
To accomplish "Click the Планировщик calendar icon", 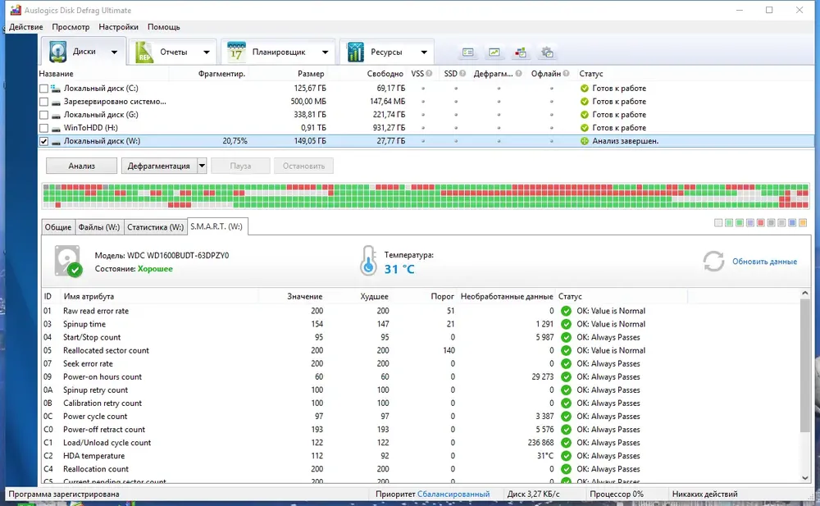I will pos(236,52).
